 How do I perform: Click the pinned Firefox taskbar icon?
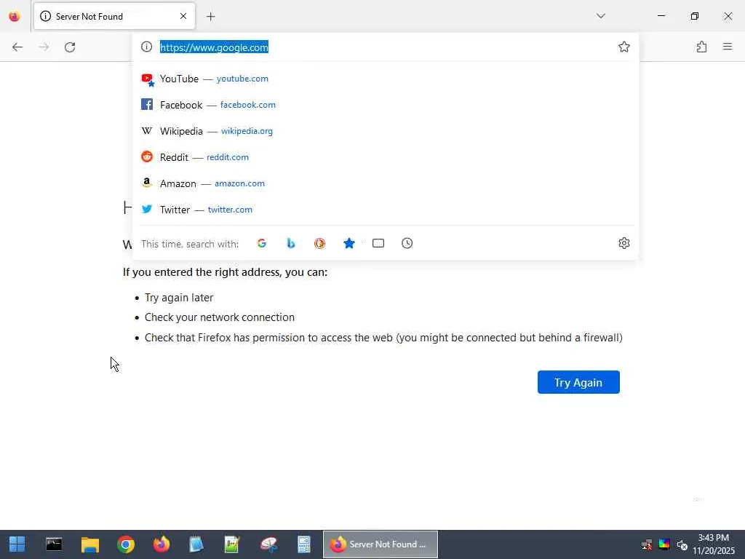[x=162, y=544]
